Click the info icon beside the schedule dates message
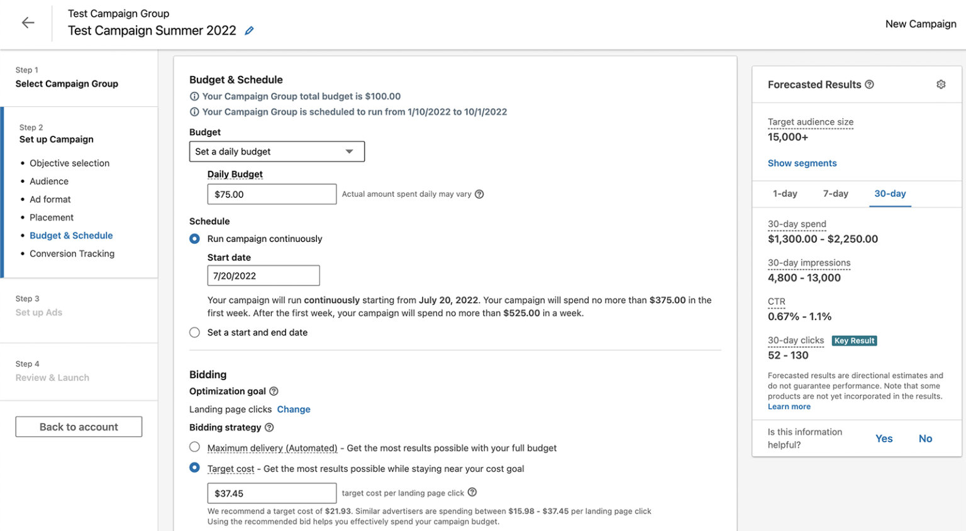This screenshot has width=966, height=531. 194,112
